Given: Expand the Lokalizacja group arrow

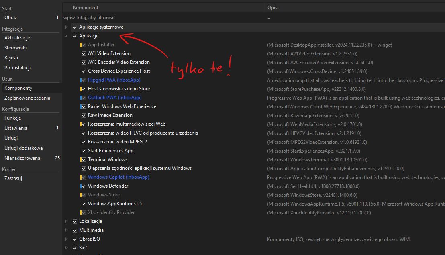Looking at the screenshot, I should pyautogui.click(x=67, y=221).
